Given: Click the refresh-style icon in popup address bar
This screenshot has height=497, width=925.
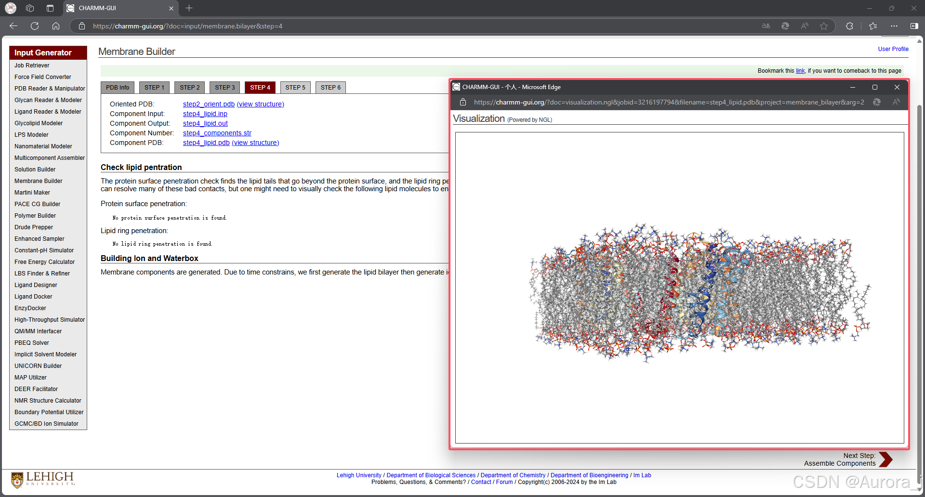Looking at the screenshot, I should 877,102.
